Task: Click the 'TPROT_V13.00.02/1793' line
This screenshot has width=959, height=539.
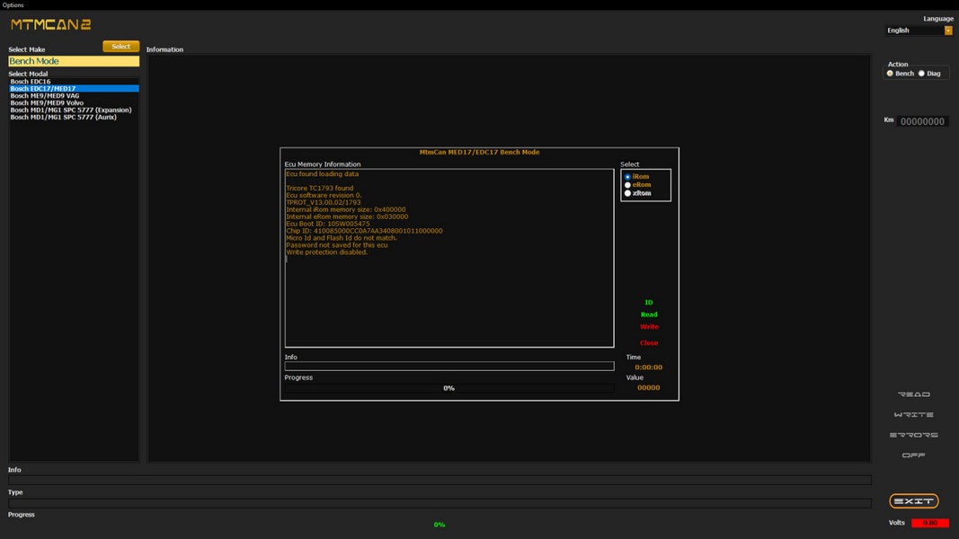Action: click(324, 202)
